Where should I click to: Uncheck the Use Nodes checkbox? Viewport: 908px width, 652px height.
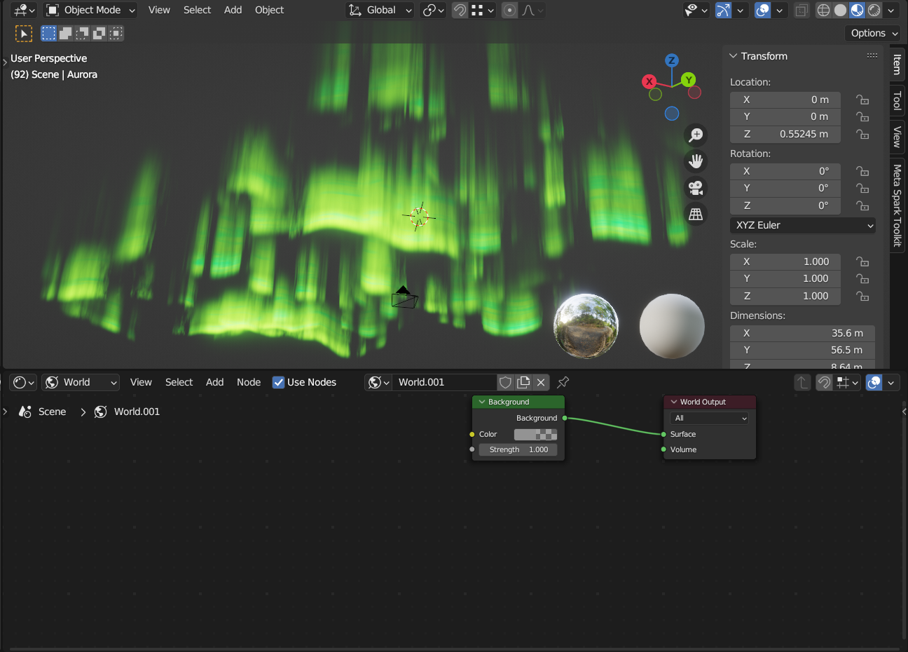click(279, 382)
